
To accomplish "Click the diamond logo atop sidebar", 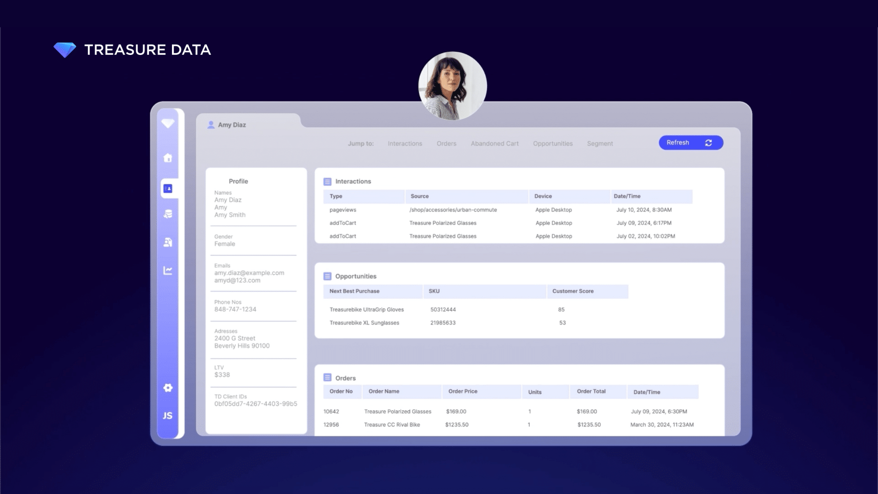I will tap(168, 123).
